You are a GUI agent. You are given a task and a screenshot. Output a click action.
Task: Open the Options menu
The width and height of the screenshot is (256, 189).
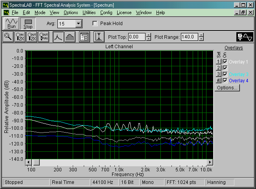point(71,13)
